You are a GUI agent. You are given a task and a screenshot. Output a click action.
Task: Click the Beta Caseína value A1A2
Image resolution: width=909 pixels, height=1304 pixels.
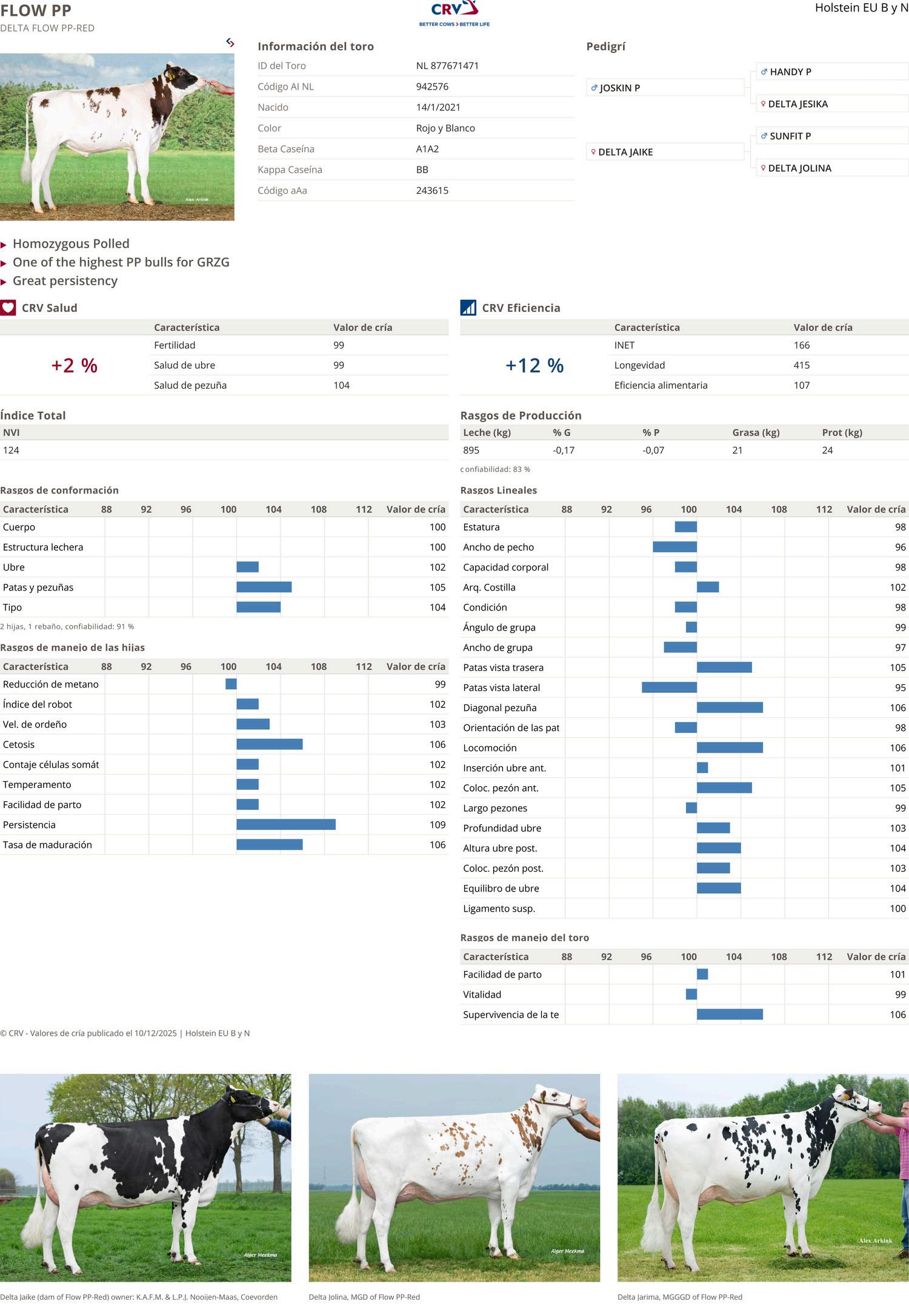click(x=427, y=149)
